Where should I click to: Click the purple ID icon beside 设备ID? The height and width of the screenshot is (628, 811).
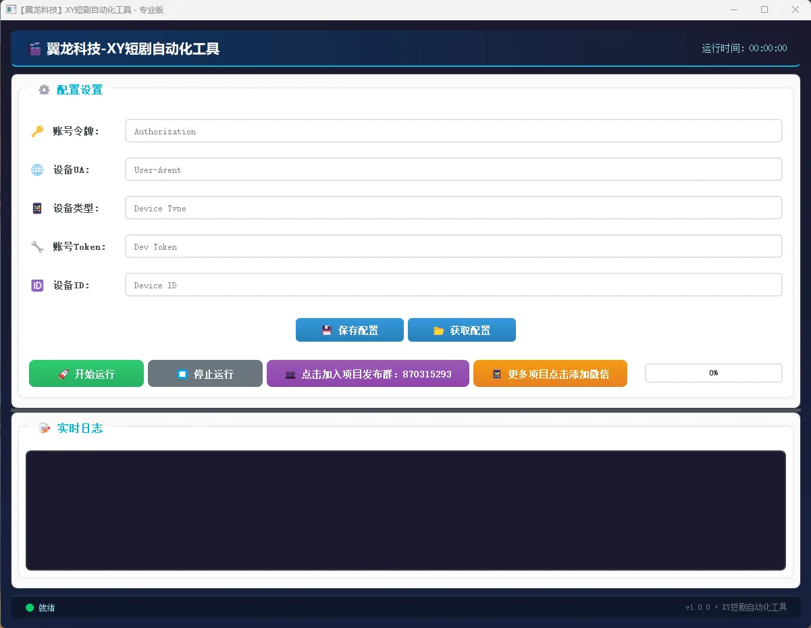click(37, 286)
